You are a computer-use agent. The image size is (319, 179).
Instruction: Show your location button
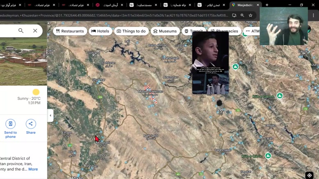point(310,175)
